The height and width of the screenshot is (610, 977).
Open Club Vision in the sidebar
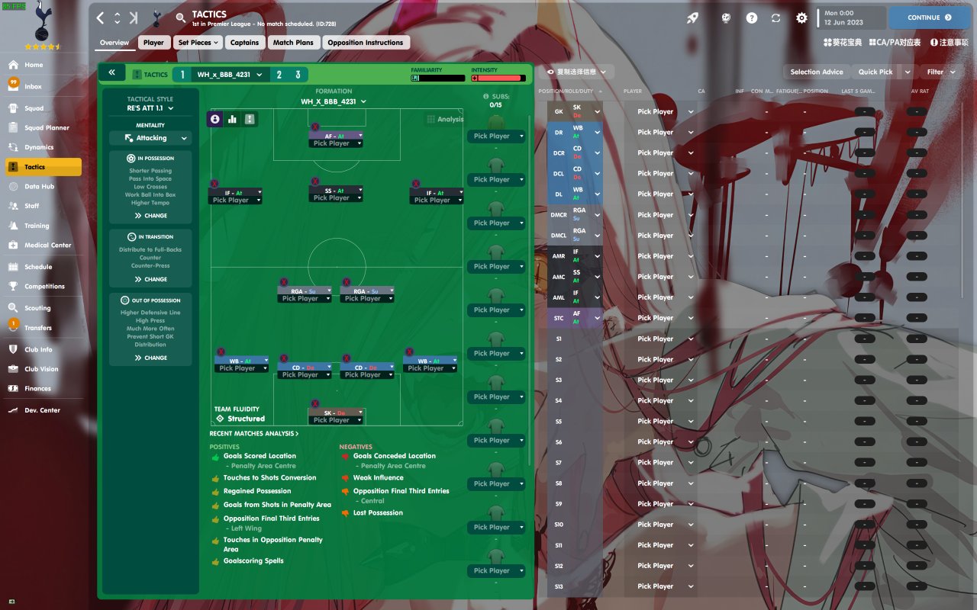pyautogui.click(x=44, y=369)
